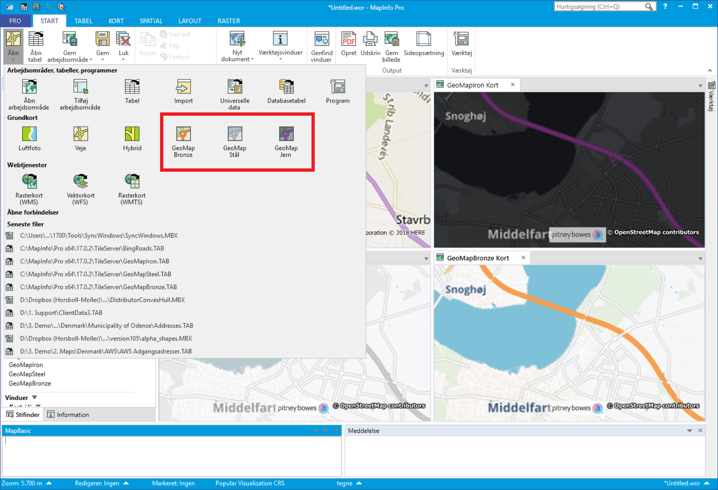718x490 pixels.
Task: Open the help question mark
Action: tap(665, 7)
